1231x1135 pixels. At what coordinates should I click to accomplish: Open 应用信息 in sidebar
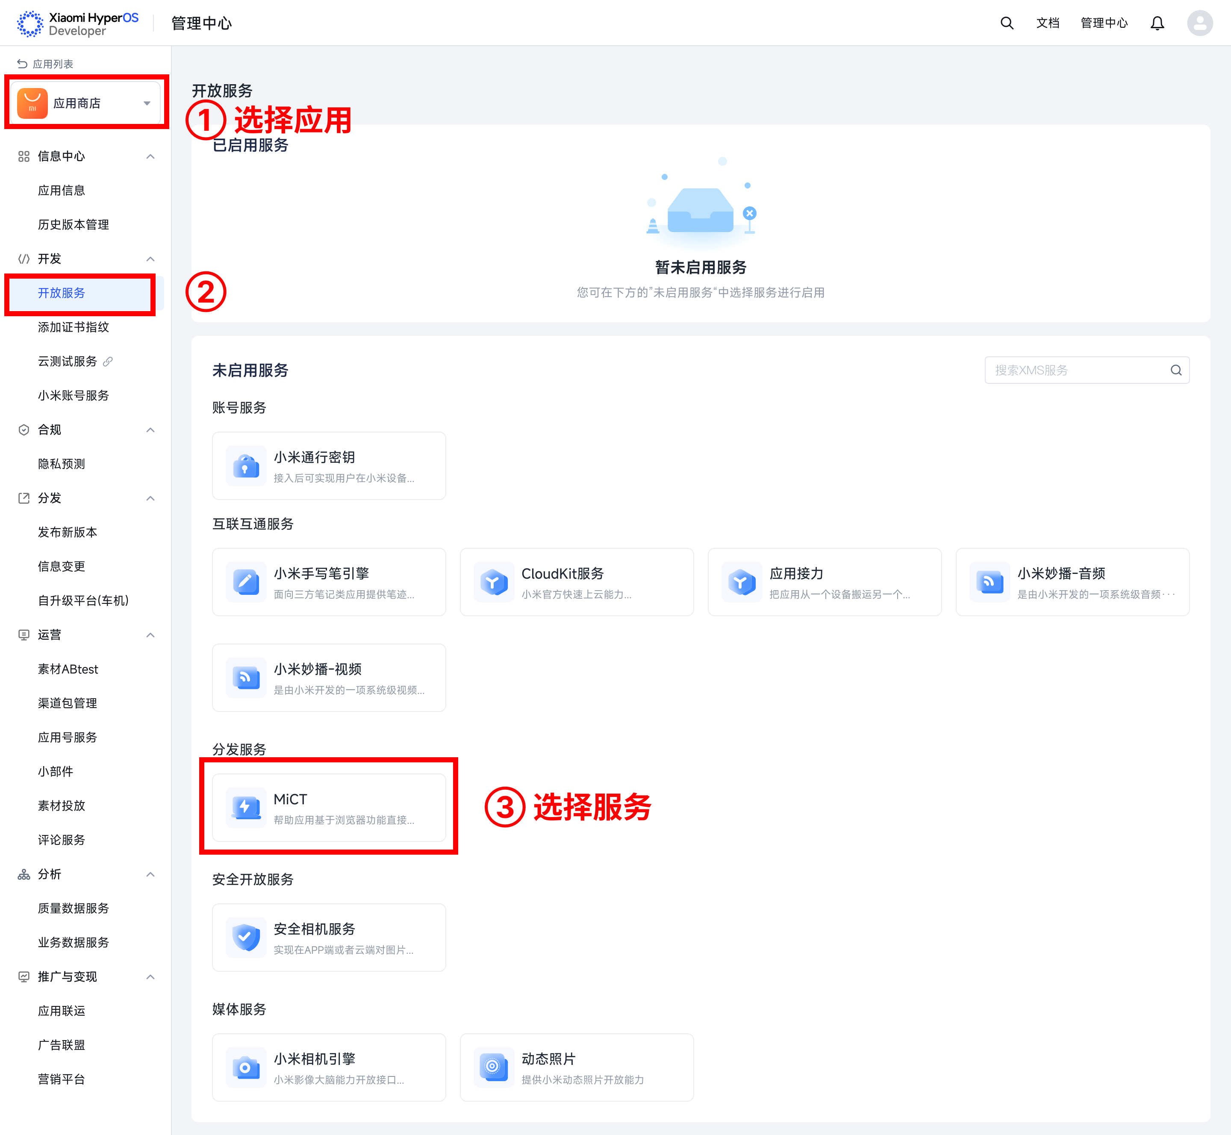pos(62,191)
